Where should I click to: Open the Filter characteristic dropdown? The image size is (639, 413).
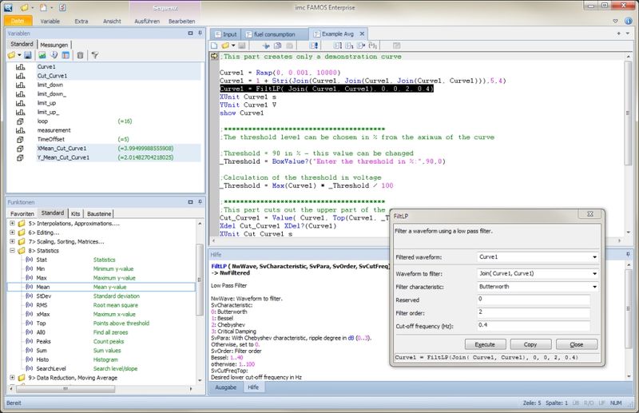594,287
